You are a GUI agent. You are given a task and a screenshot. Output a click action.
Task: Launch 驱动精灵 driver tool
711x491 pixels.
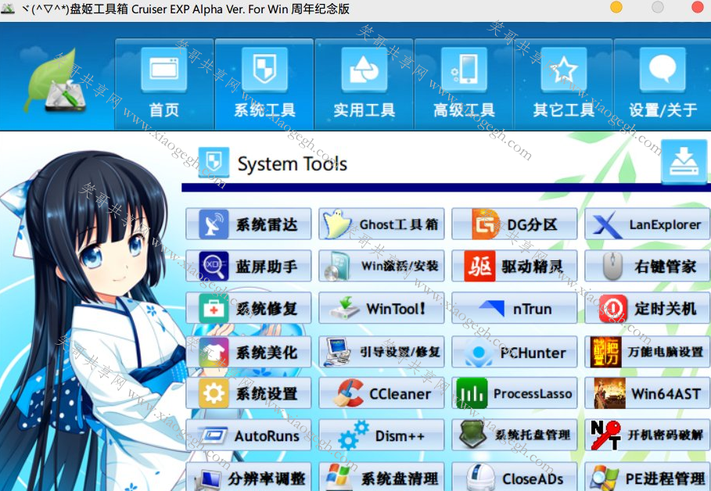514,266
